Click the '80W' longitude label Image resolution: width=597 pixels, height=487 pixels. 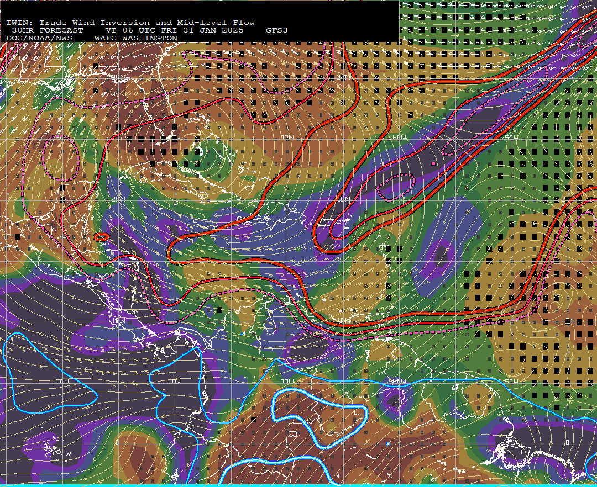tap(175, 382)
